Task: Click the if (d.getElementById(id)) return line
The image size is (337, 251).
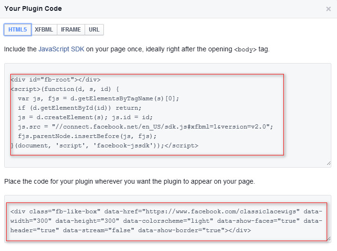Action: pyautogui.click(x=79, y=108)
